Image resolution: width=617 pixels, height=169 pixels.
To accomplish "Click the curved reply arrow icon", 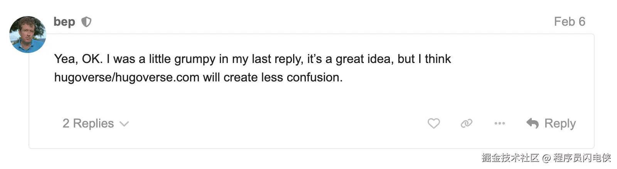I will 533,123.
